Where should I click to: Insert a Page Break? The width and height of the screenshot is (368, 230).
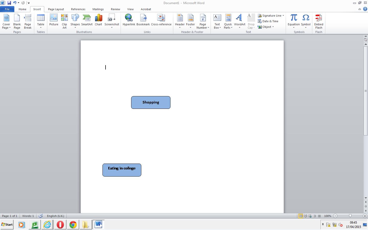coord(28,21)
